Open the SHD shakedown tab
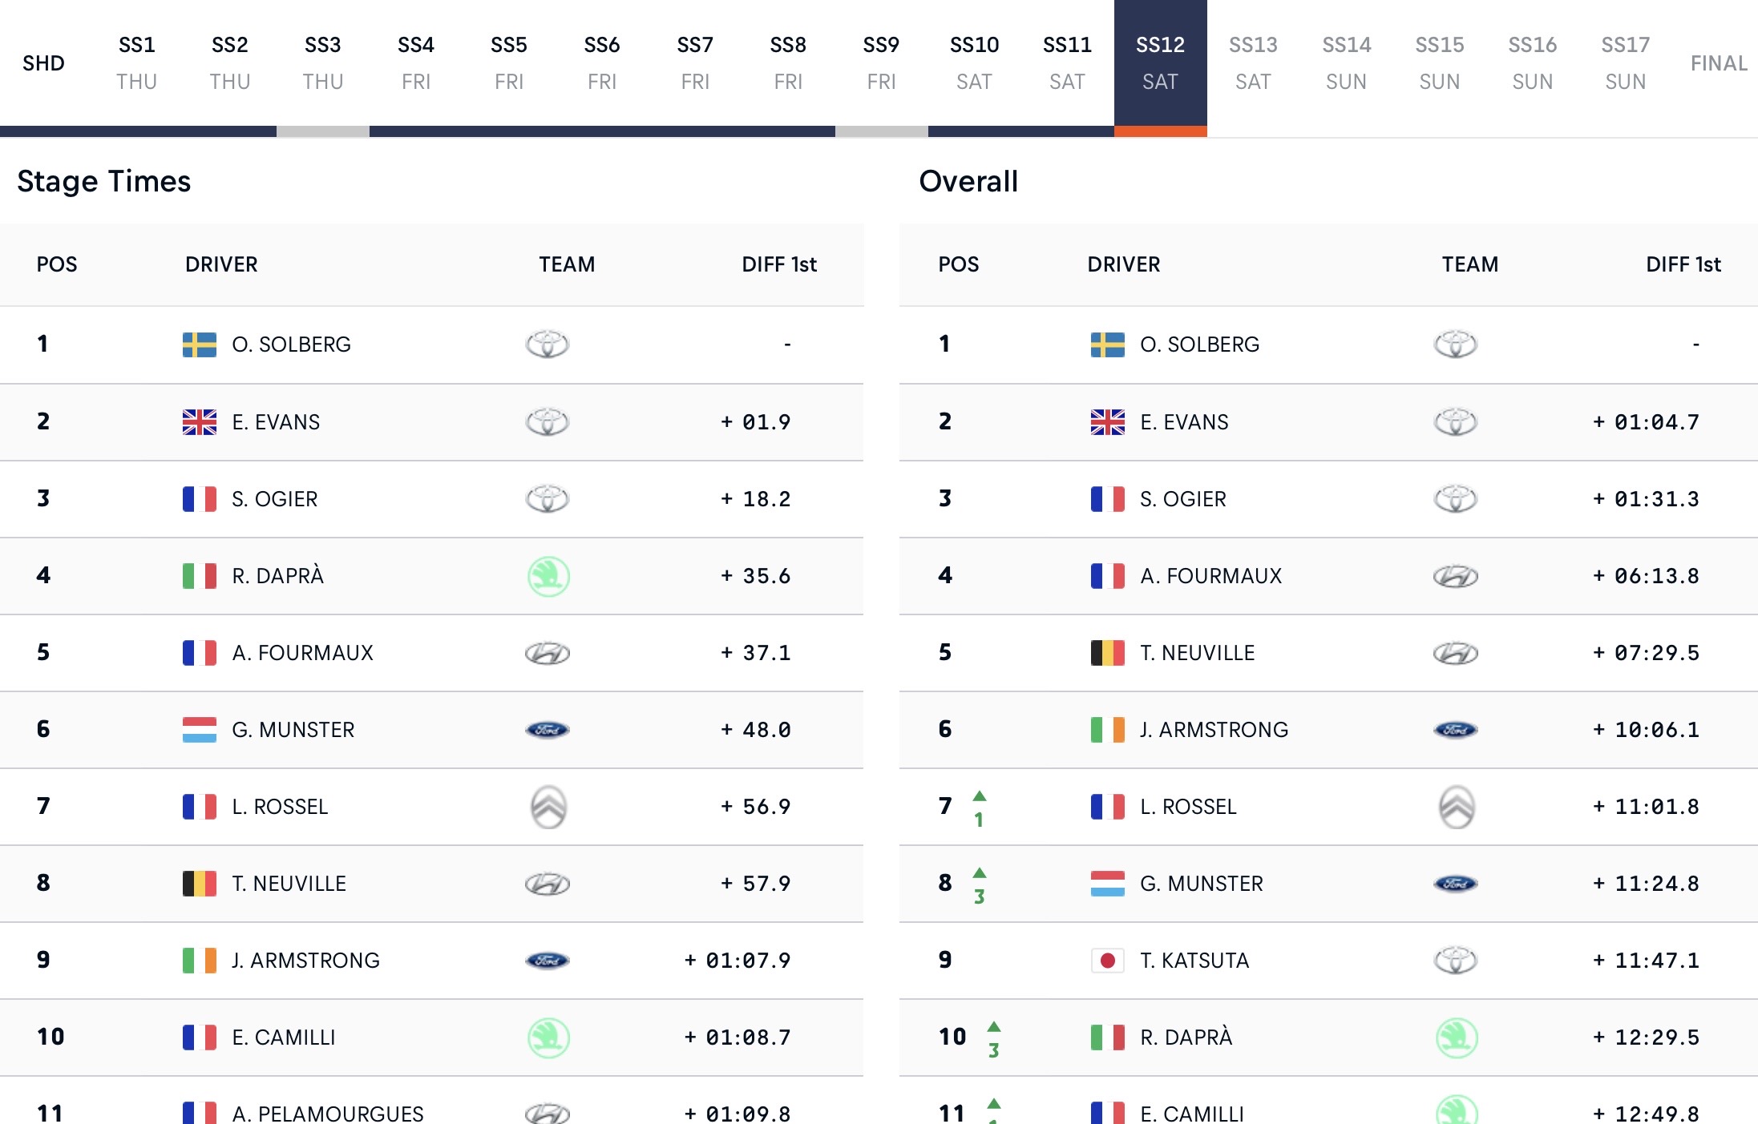The height and width of the screenshot is (1124, 1758). 43,63
